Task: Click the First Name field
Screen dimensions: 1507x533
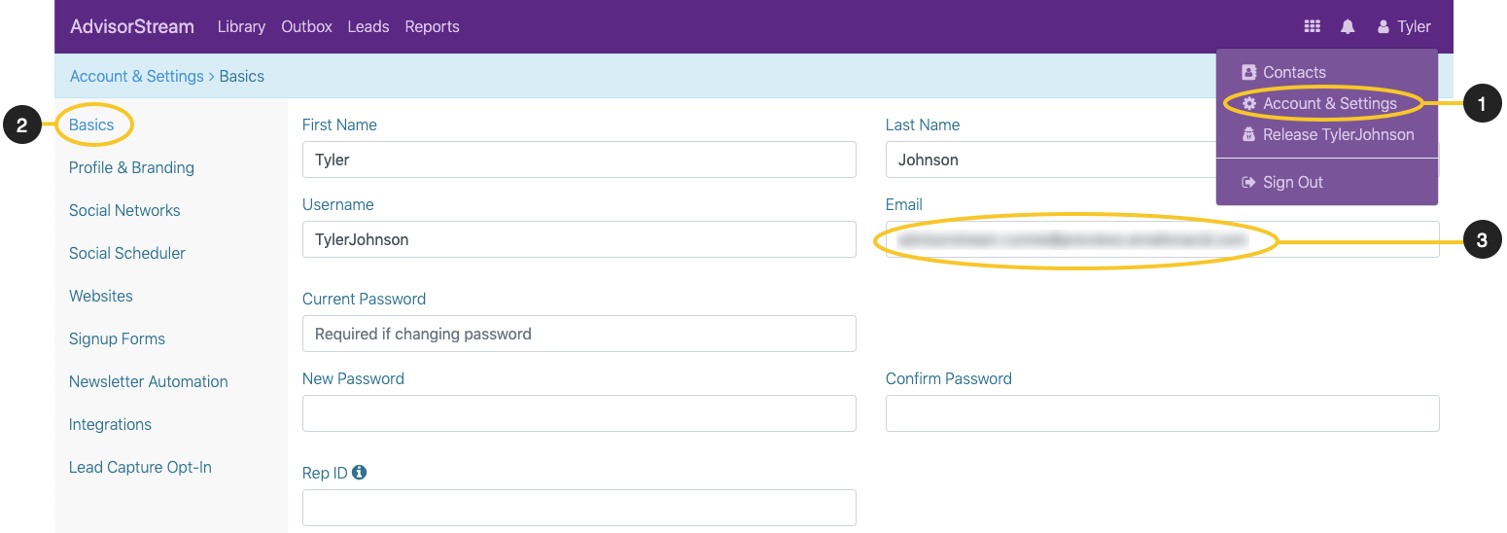Action: [579, 160]
